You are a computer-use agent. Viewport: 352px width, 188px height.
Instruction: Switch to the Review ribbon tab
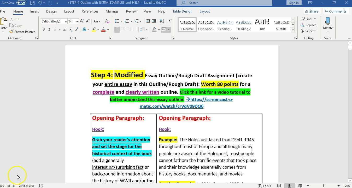coord(131,11)
